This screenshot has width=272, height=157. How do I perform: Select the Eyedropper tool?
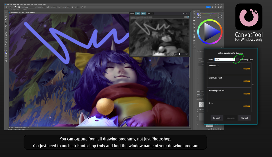coord(6,21)
